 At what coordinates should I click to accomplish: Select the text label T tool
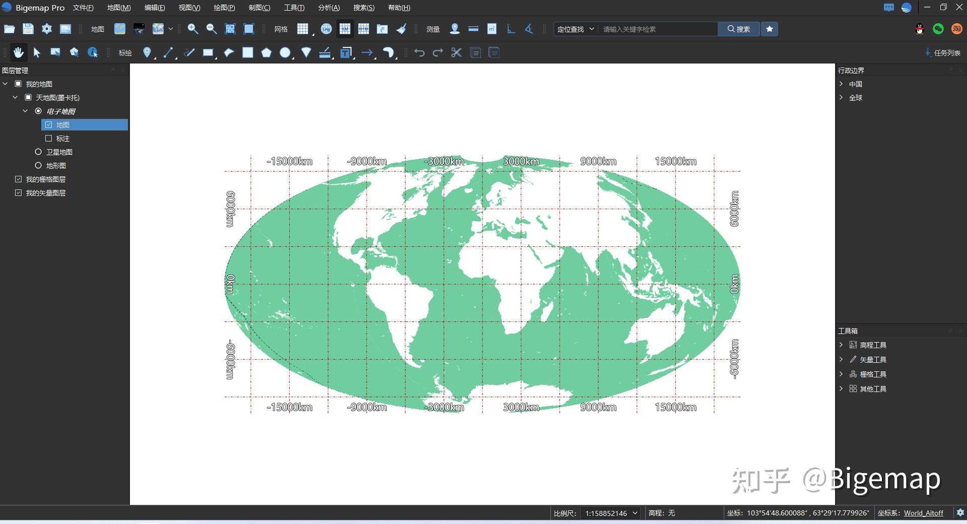(x=346, y=52)
